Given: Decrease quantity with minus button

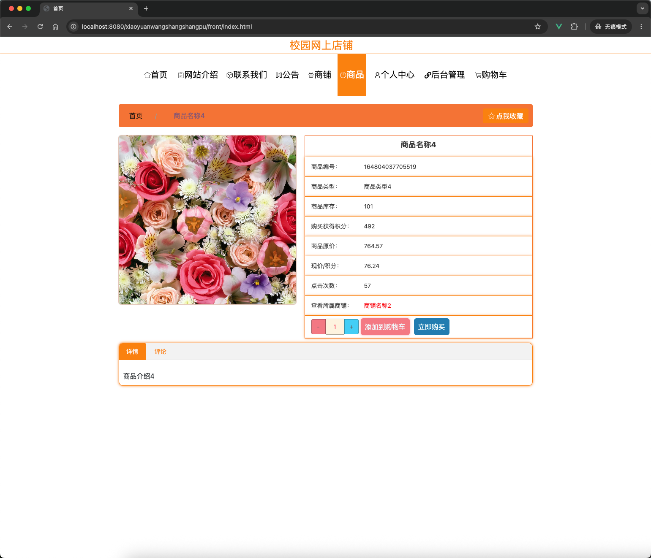Looking at the screenshot, I should pos(319,327).
